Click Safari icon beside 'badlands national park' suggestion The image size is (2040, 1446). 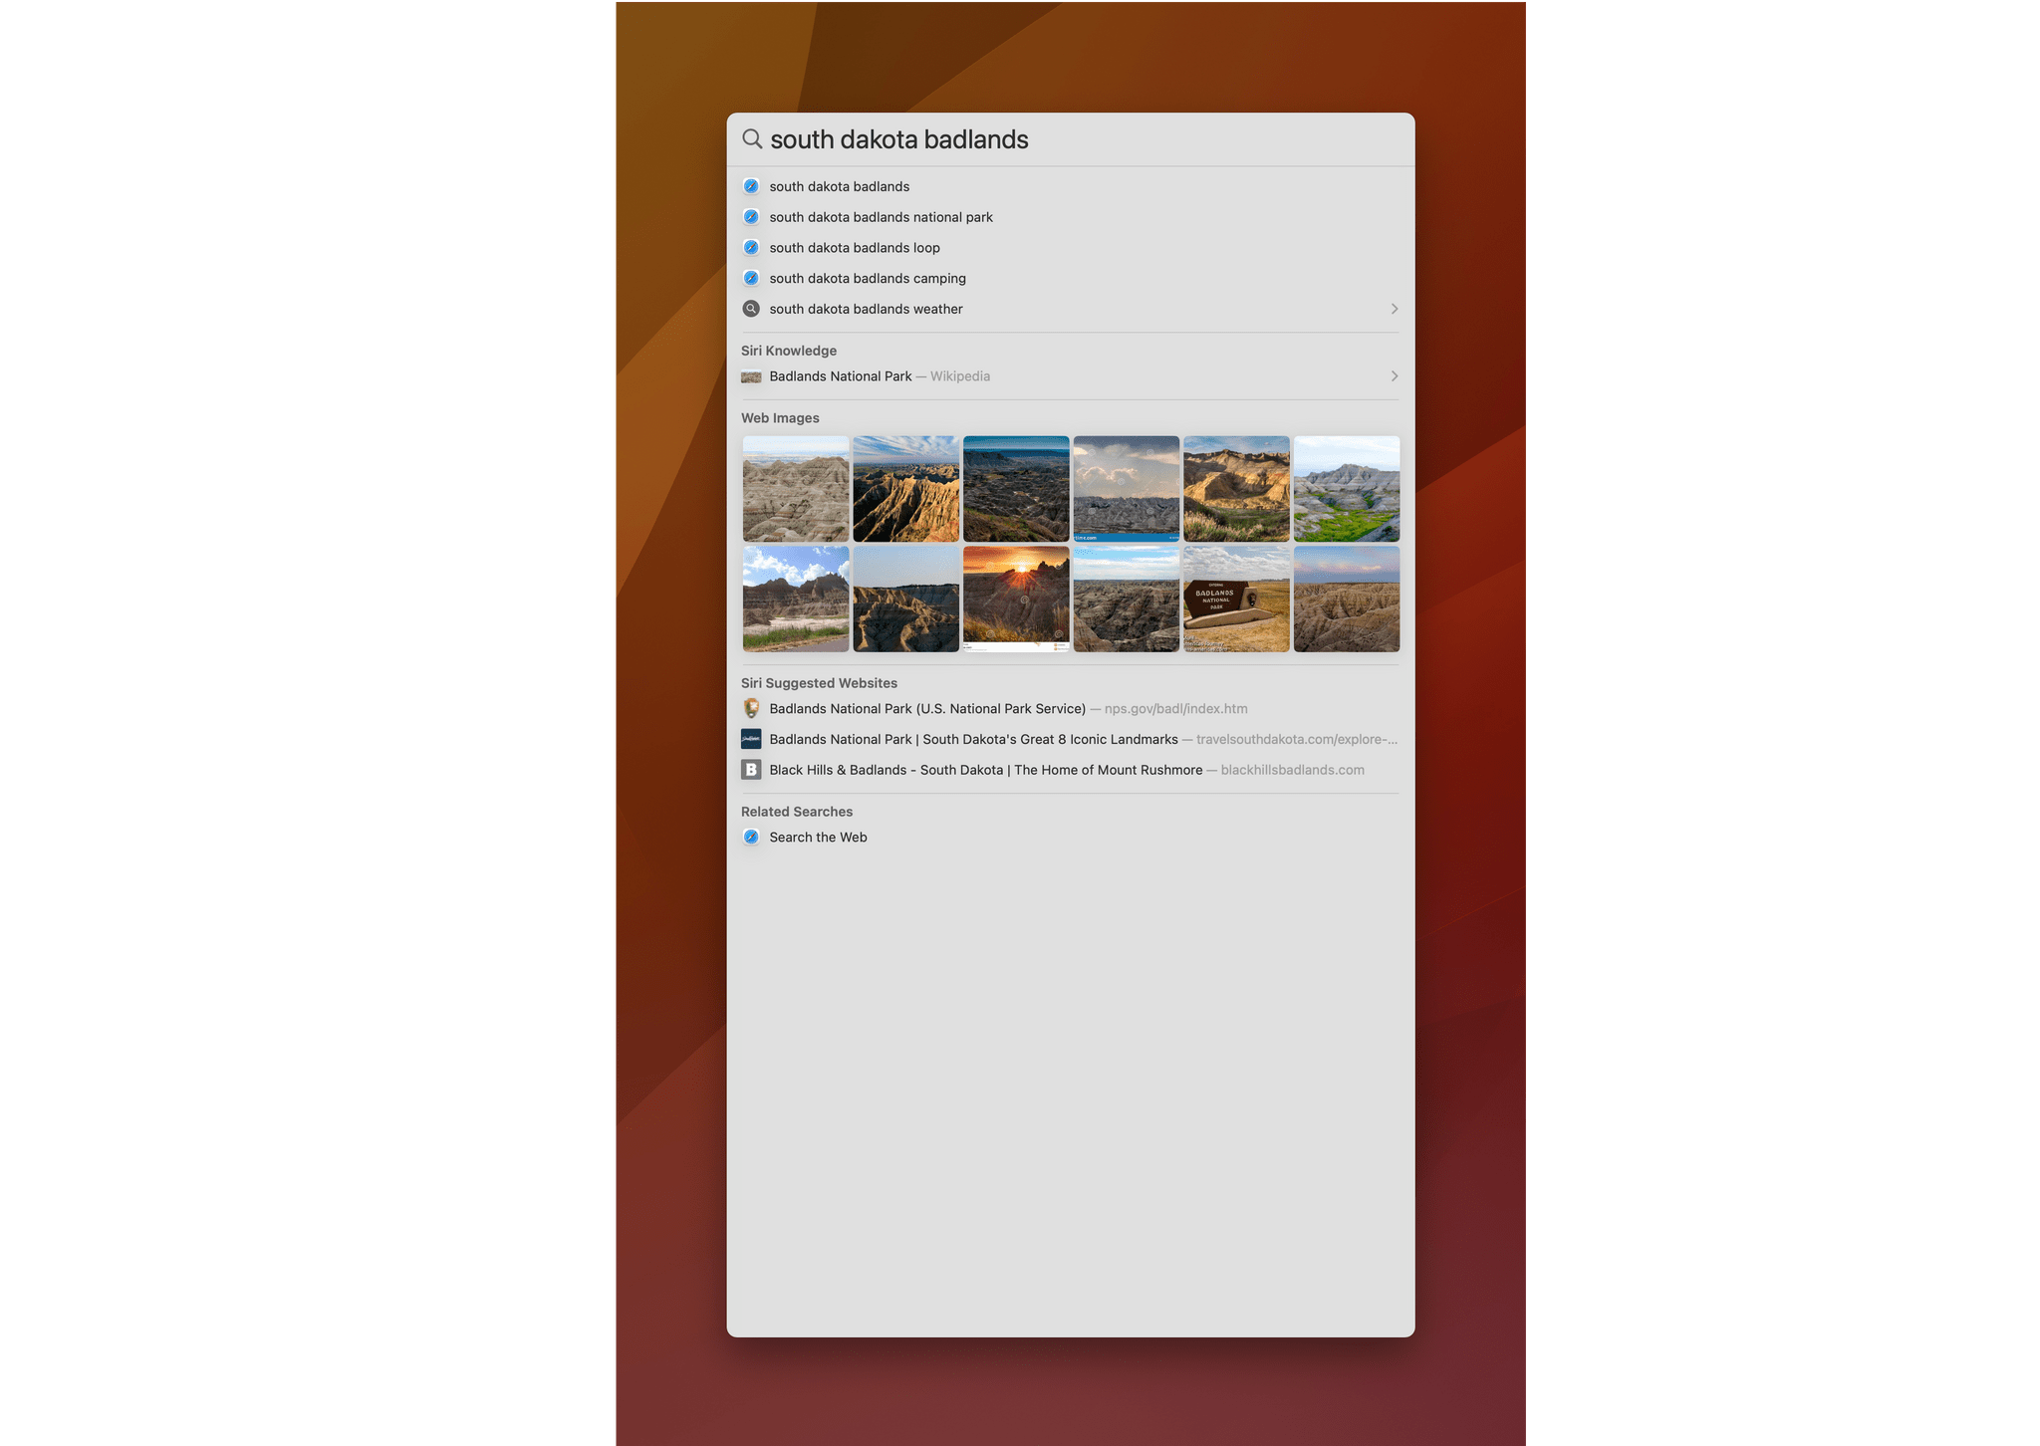751,217
